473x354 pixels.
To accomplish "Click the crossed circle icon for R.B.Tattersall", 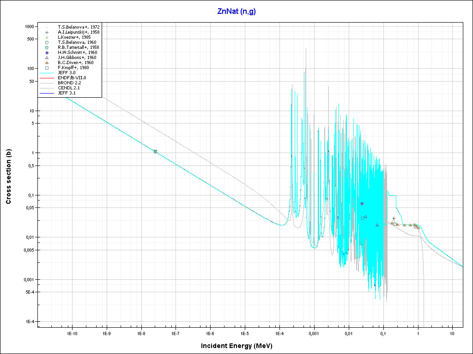I will pos(47,47).
